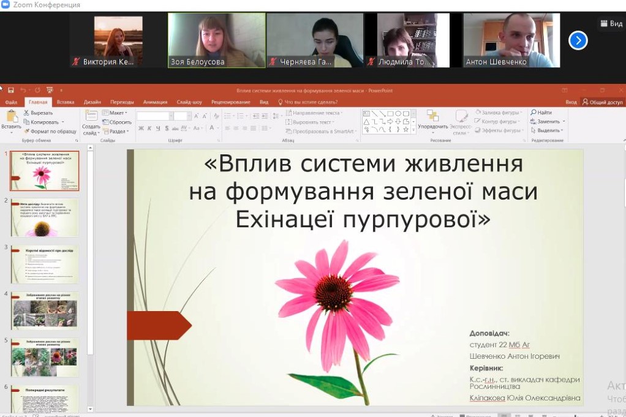Select Формат по образцу painter

50,131
